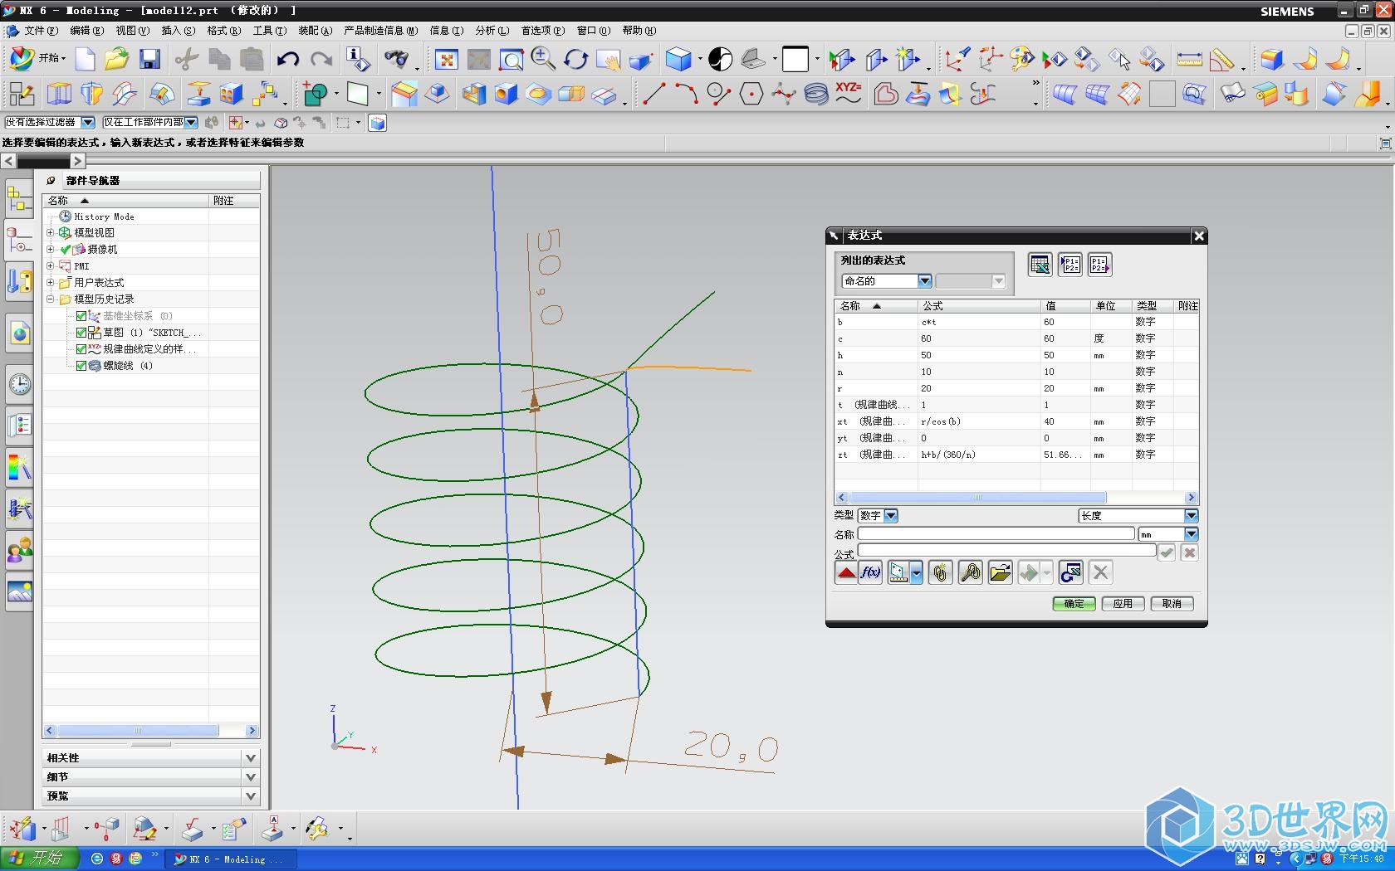Open the Roles tab icon in resource bar
Screen dimensions: 1395x871
[20, 550]
